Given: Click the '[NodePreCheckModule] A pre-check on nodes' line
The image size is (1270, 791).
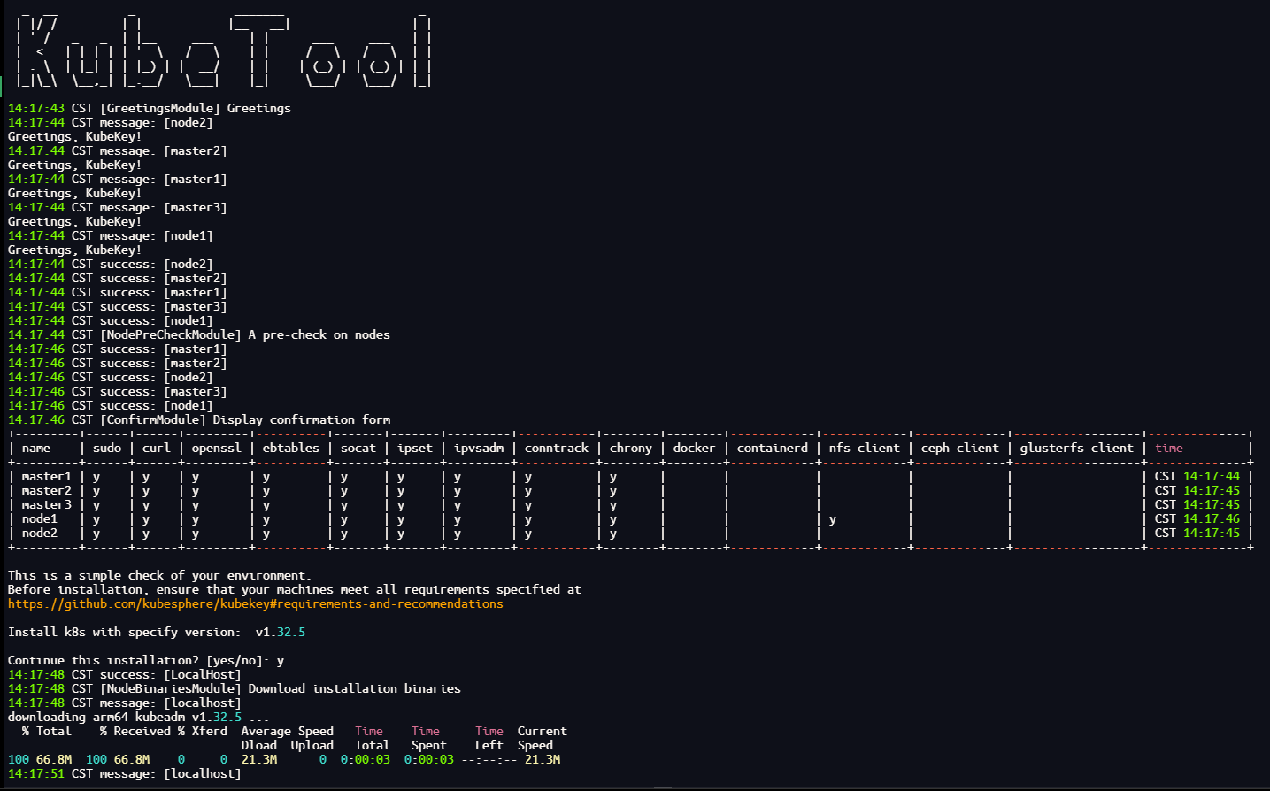Looking at the screenshot, I should pyautogui.click(x=199, y=334).
